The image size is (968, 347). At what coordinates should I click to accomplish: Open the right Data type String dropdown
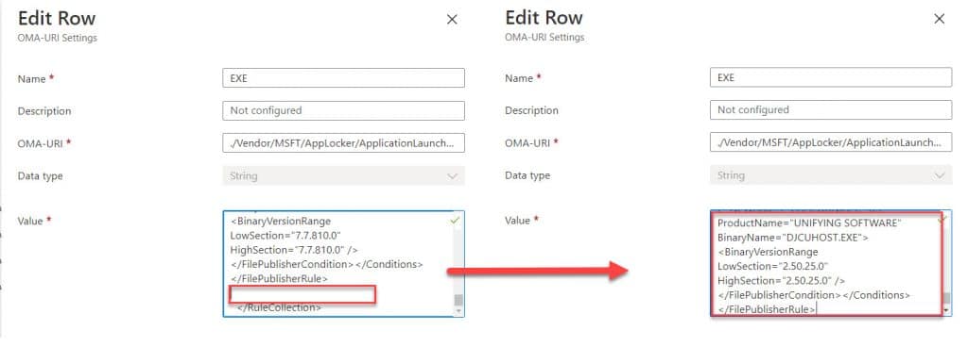pyautogui.click(x=831, y=175)
